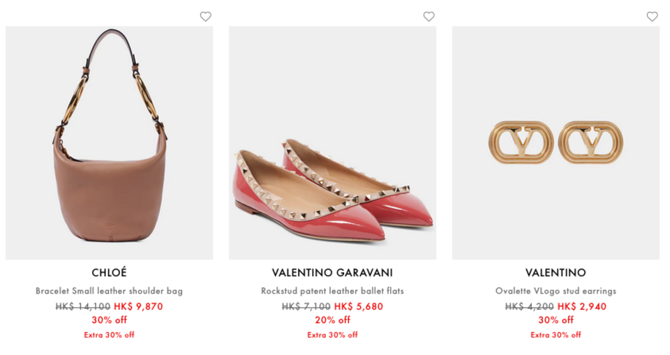Click the crossed-out HK$ 4,200 price

[530, 306]
